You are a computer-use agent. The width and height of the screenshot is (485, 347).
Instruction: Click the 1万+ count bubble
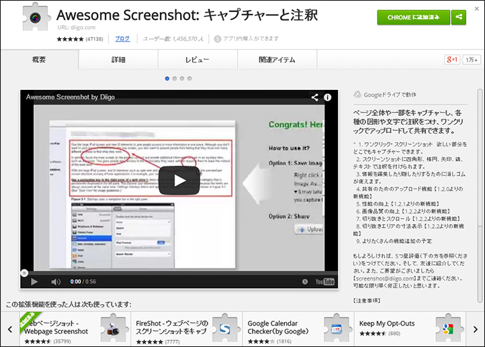click(472, 60)
